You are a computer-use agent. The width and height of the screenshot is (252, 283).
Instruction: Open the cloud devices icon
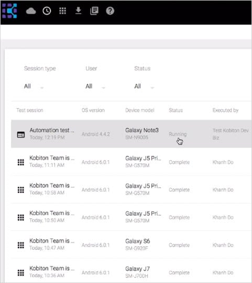coord(31,11)
